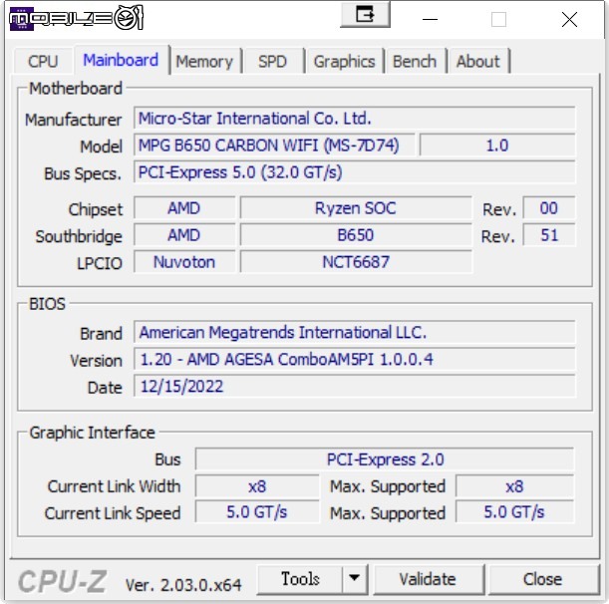The image size is (609, 604).
Task: Click Bus Specs value PCI-Express 5.0
Action: coord(355,172)
